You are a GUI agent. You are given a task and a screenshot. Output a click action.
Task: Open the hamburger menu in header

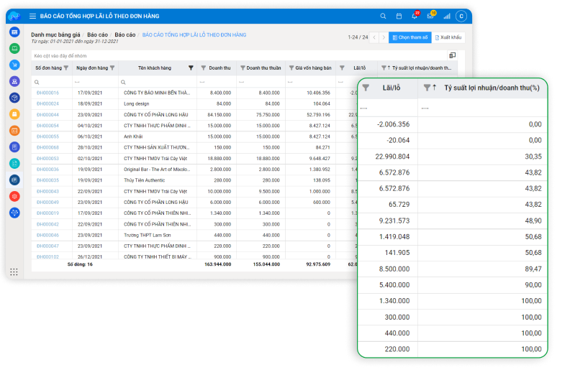[32, 16]
